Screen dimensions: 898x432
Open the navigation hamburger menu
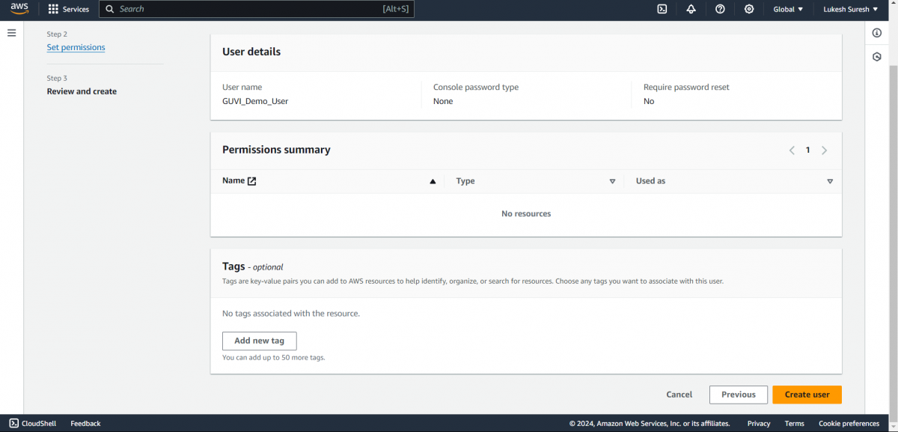11,32
